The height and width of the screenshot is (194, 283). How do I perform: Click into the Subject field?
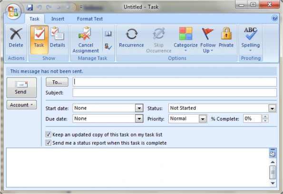click(175, 93)
